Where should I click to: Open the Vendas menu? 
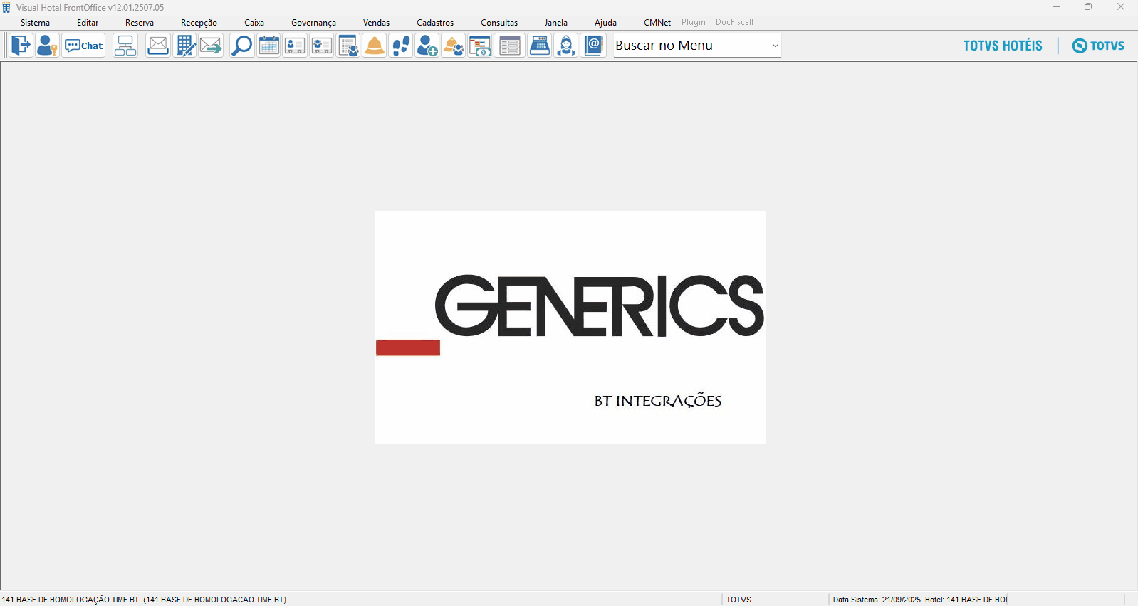[x=376, y=23]
